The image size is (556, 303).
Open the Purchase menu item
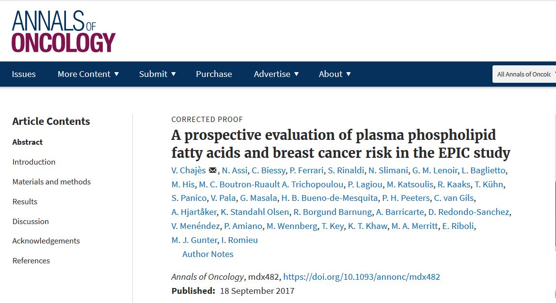[x=214, y=74]
